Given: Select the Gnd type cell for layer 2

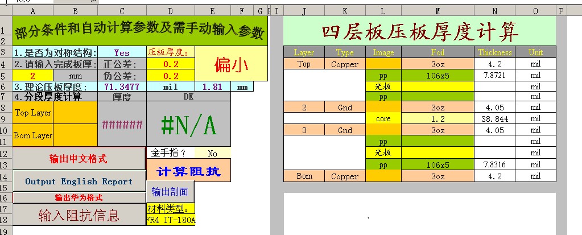Looking at the screenshot, I should (x=345, y=108).
